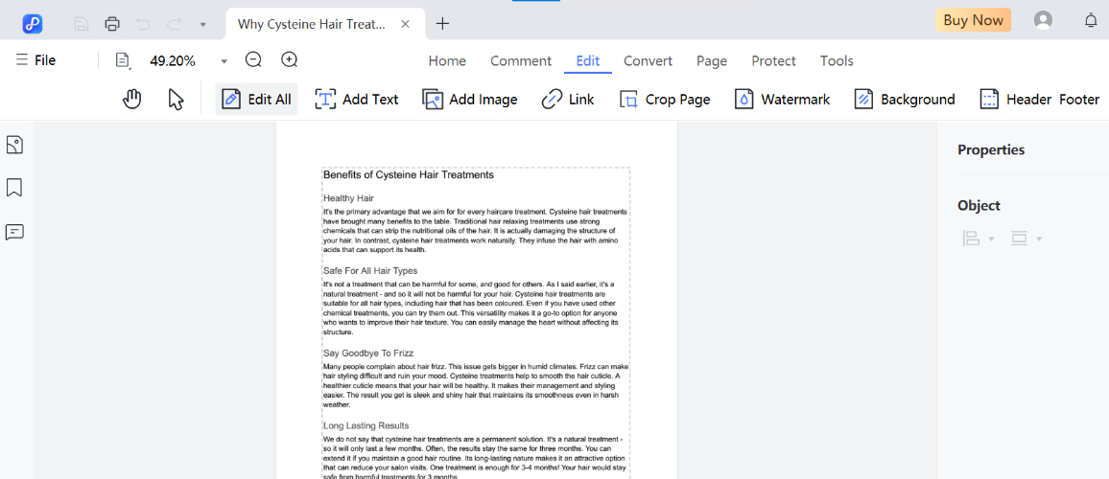
Task: Select the Hand pan tool
Action: pos(132,99)
